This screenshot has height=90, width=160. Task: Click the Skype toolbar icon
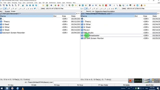(x=36, y=5)
